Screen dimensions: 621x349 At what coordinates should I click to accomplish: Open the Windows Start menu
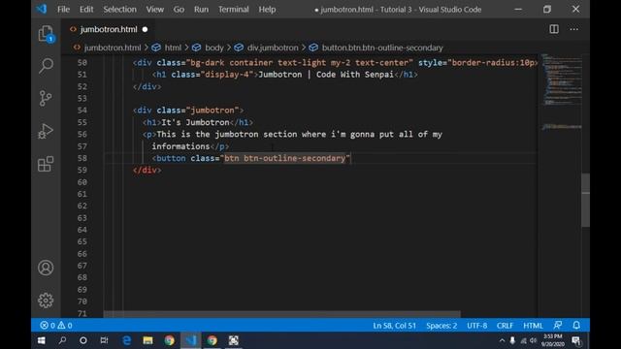point(41,340)
